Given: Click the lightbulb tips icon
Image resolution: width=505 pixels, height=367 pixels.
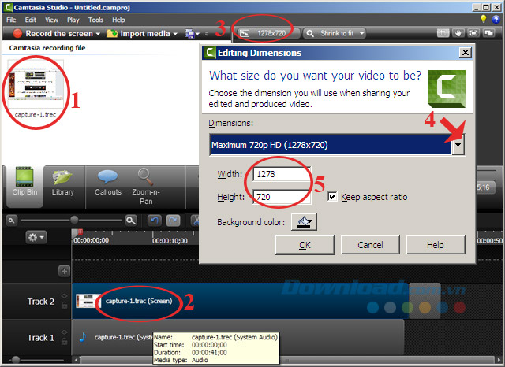Looking at the screenshot, I should tap(484, 19).
